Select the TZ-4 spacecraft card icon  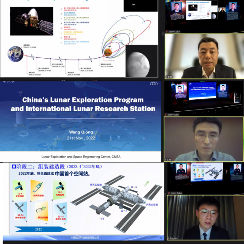pyautogui.click(x=19, y=190)
